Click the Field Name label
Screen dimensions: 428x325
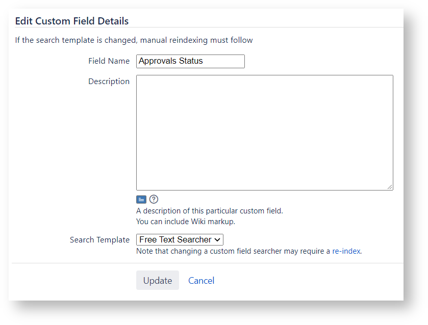click(109, 61)
